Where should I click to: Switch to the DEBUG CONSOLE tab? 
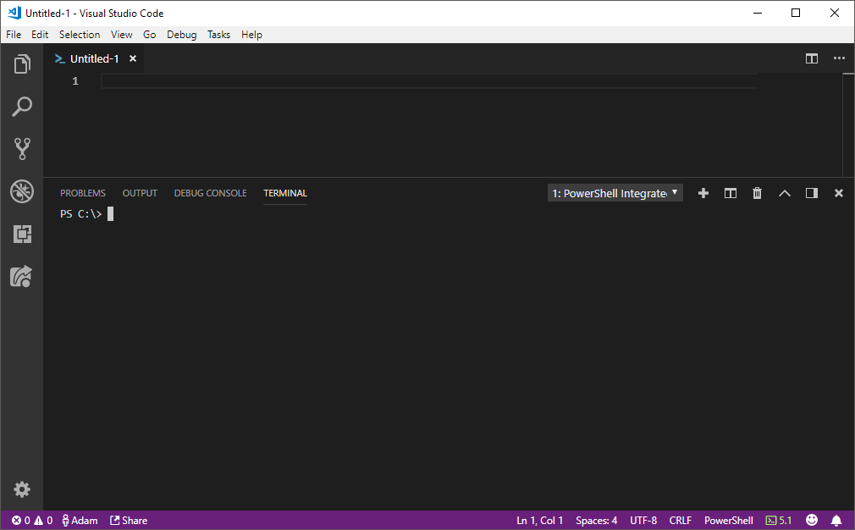coord(211,193)
